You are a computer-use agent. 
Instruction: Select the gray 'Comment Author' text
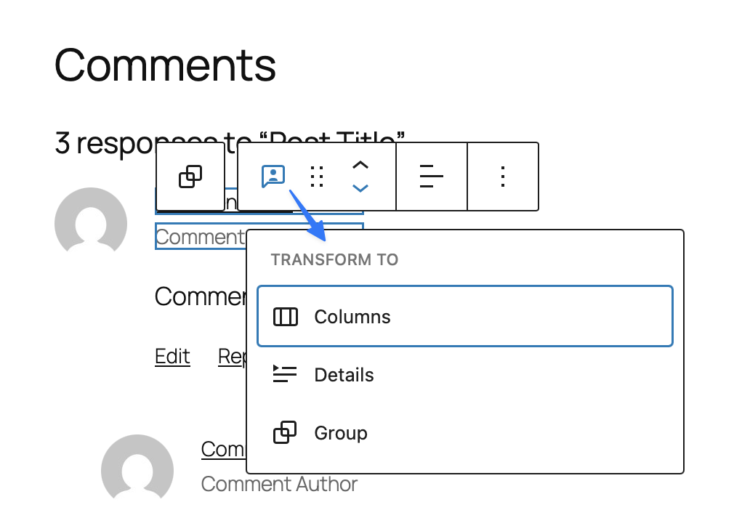pyautogui.click(x=279, y=484)
